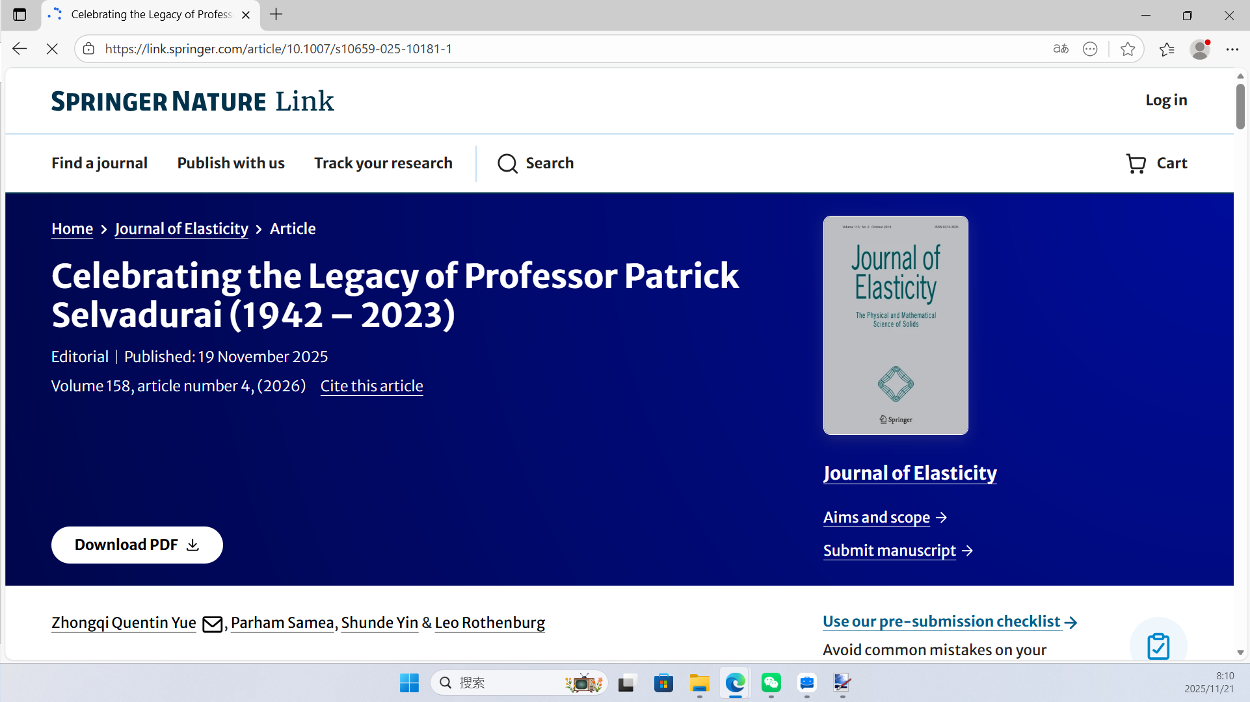Click the shopping Cart icon
This screenshot has height=702, width=1250.
[1136, 163]
